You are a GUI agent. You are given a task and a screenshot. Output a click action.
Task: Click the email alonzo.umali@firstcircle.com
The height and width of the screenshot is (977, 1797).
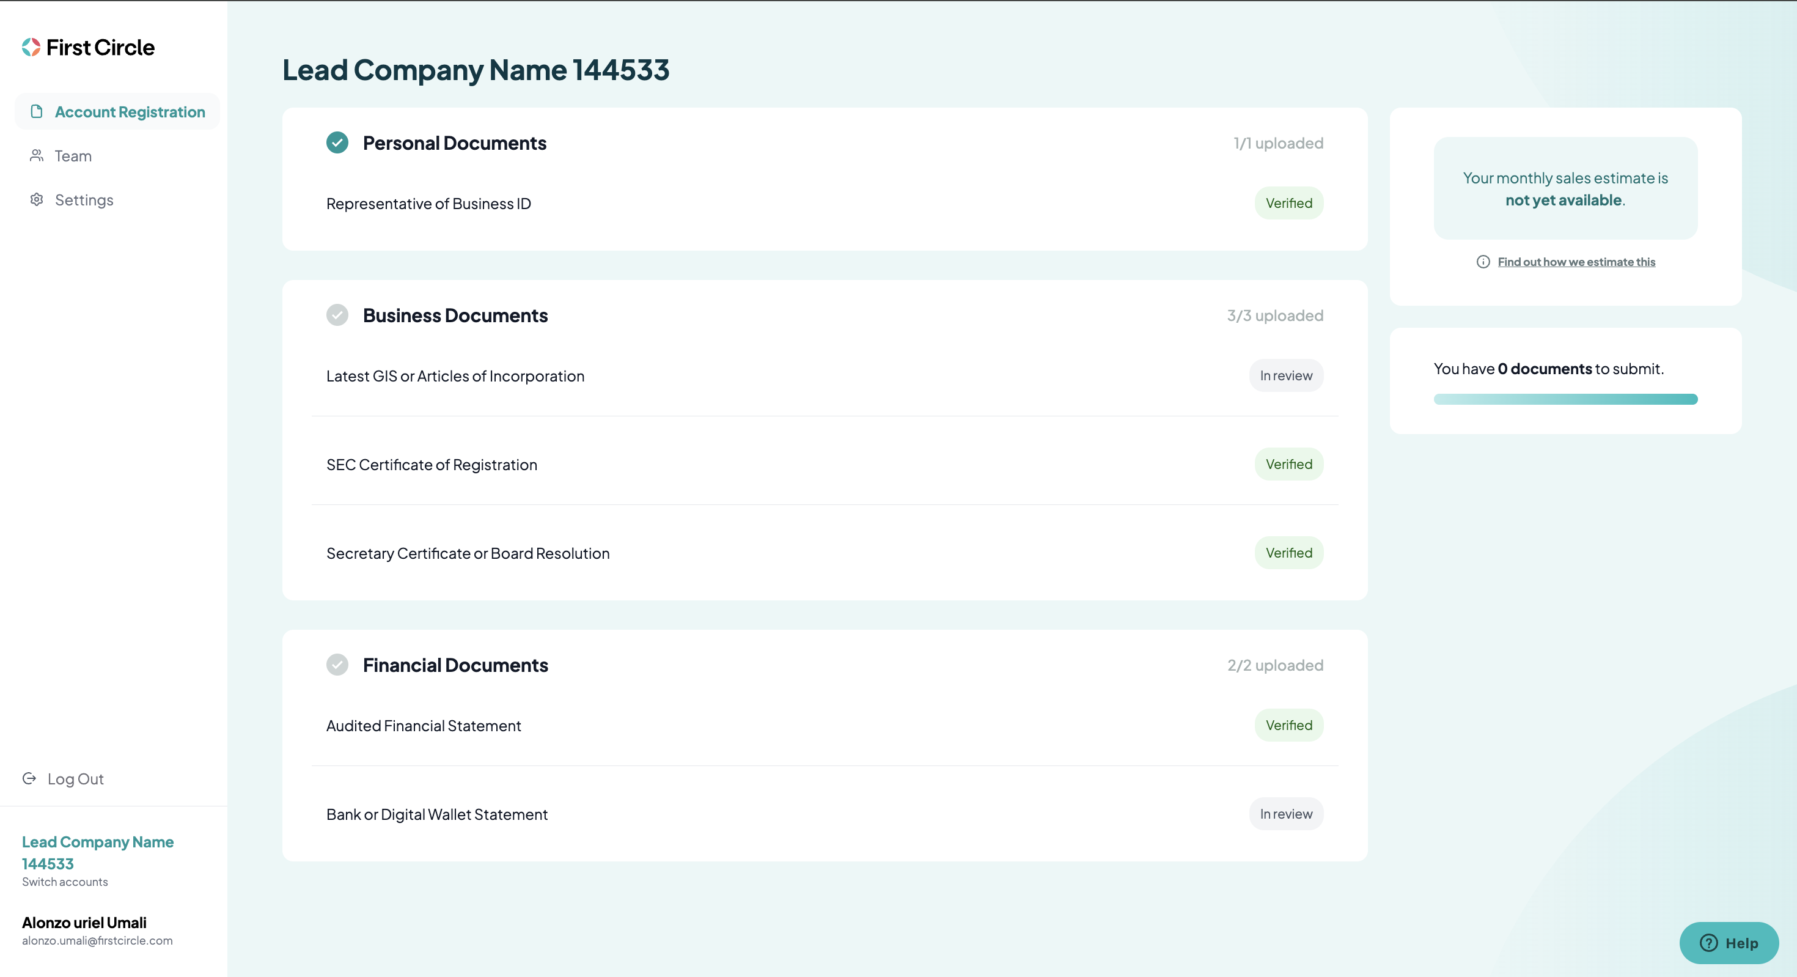(x=97, y=941)
